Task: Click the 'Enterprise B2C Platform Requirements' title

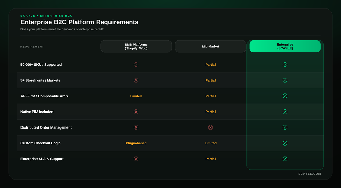Action: pyautogui.click(x=79, y=22)
